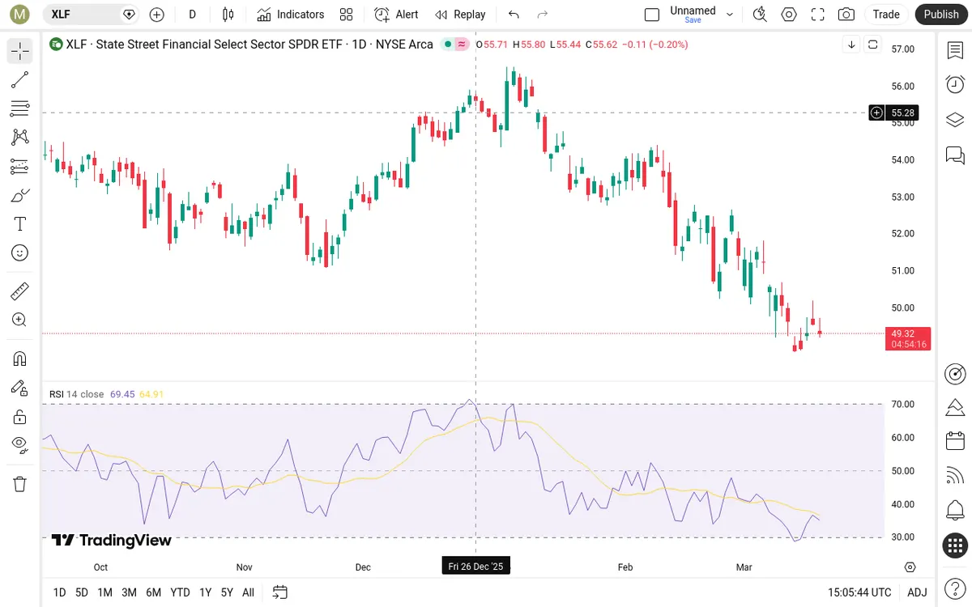Select the XABCD pattern tool

pyautogui.click(x=20, y=138)
